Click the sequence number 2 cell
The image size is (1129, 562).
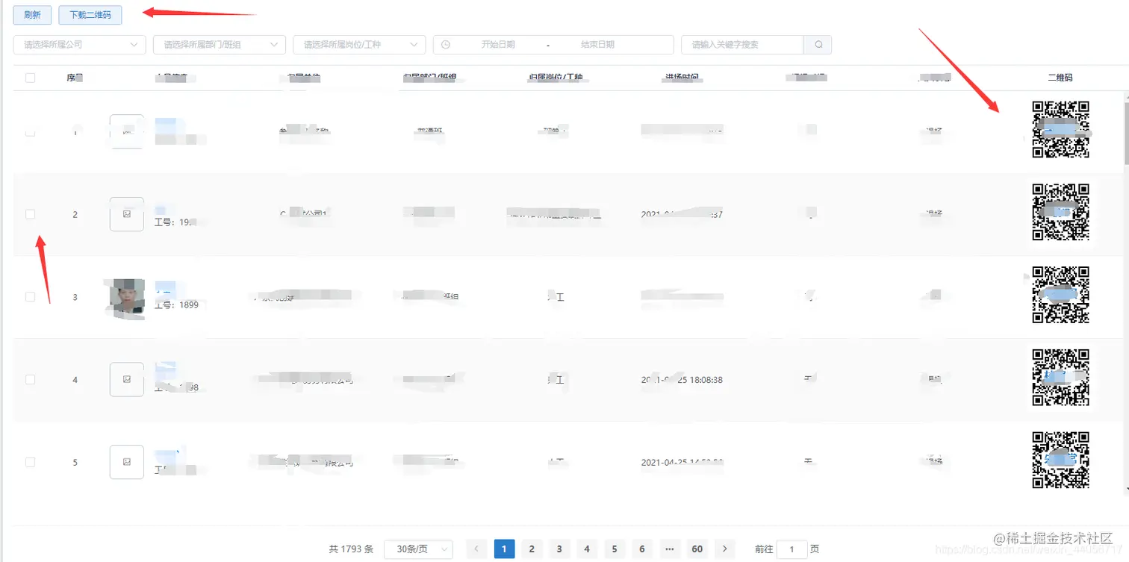75,215
